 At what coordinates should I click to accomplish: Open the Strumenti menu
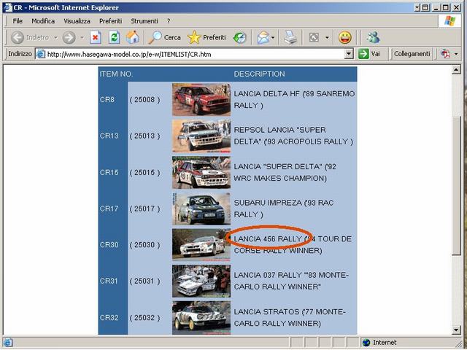pyautogui.click(x=144, y=21)
